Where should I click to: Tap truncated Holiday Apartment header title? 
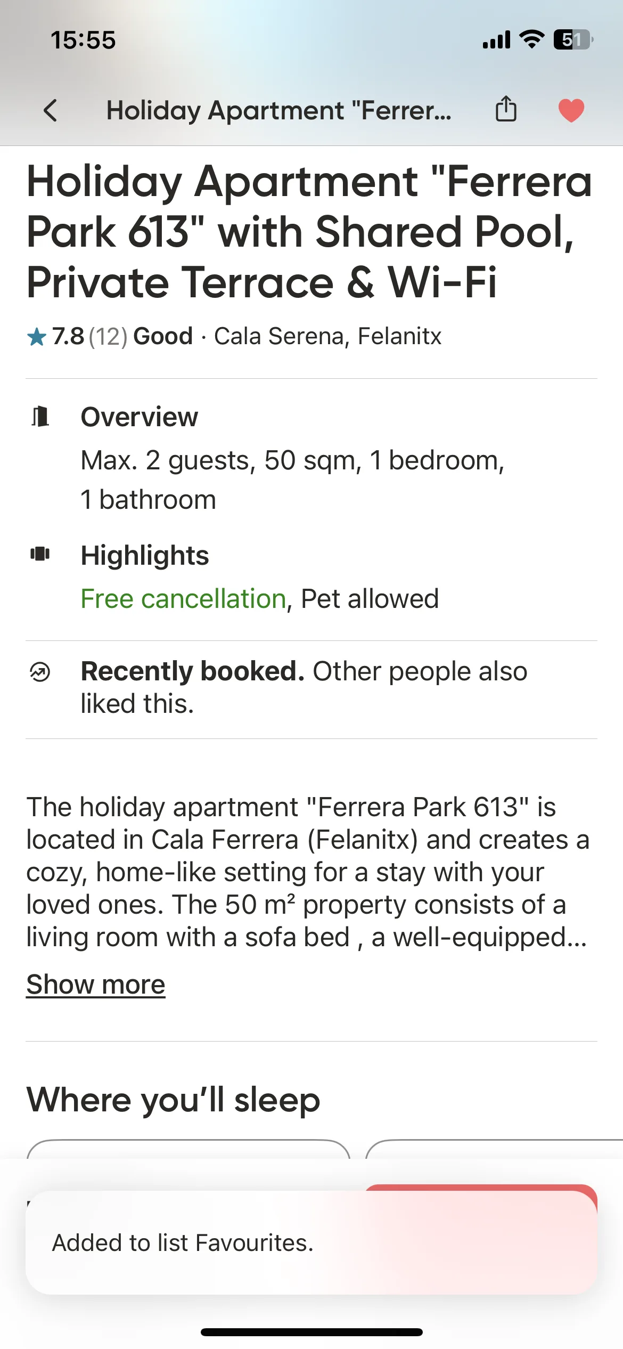(279, 110)
